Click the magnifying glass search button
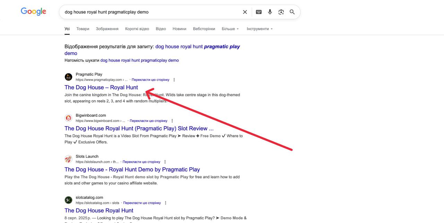 292,12
